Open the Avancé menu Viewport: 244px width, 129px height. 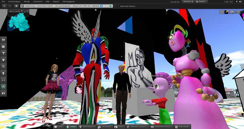point(56,2)
